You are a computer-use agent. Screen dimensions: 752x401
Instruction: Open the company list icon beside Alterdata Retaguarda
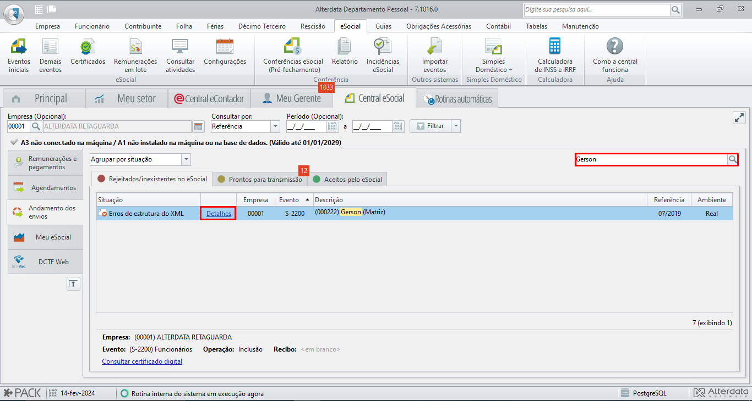tap(199, 126)
